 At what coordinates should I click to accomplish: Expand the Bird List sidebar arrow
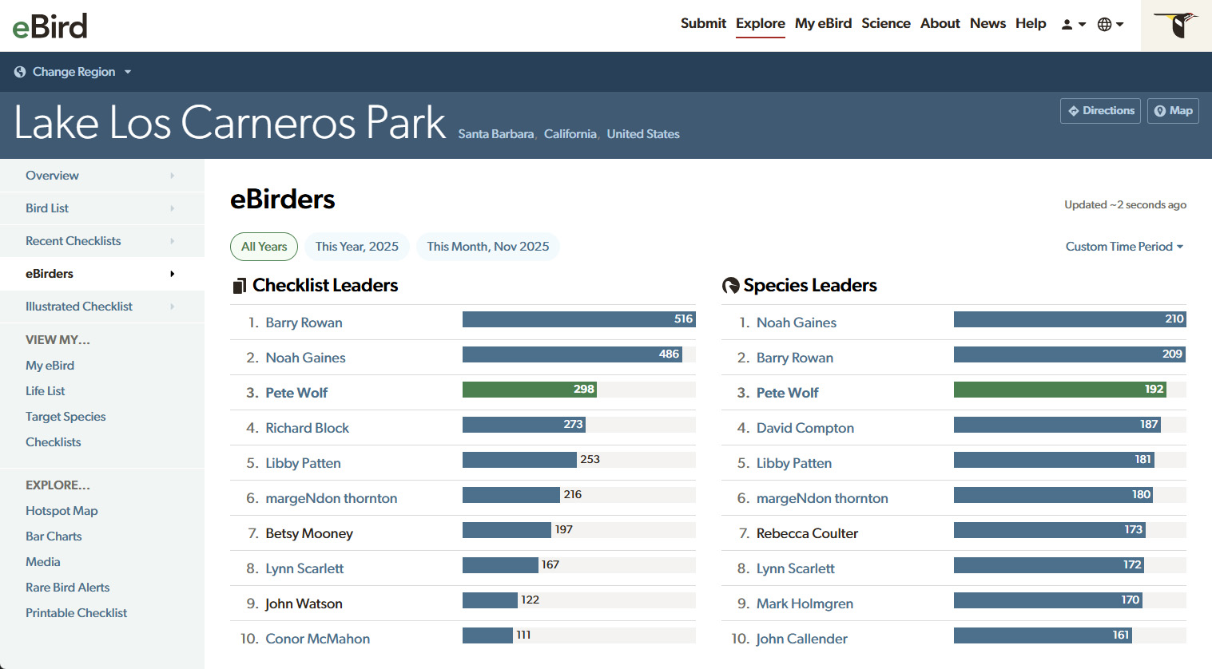tap(172, 208)
